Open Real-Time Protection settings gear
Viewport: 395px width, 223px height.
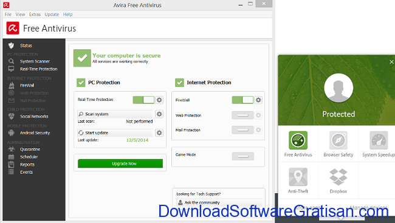[159, 100]
